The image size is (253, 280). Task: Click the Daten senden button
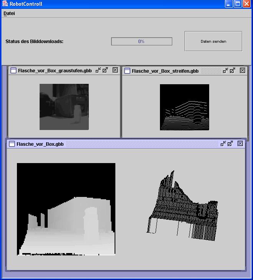(x=213, y=41)
